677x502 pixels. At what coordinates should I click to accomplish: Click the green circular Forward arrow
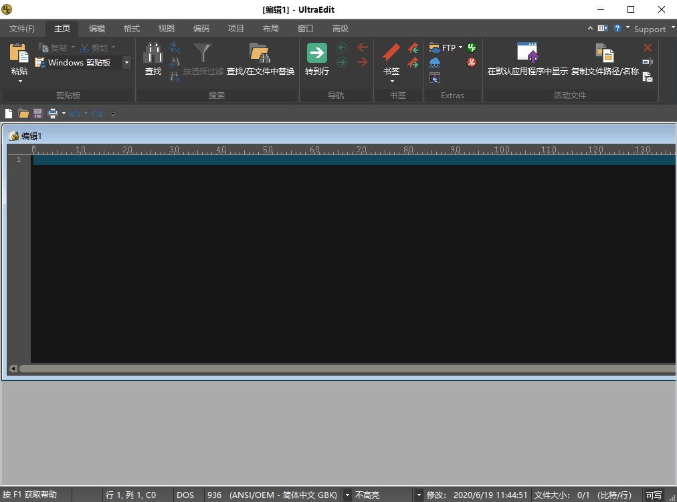(342, 63)
